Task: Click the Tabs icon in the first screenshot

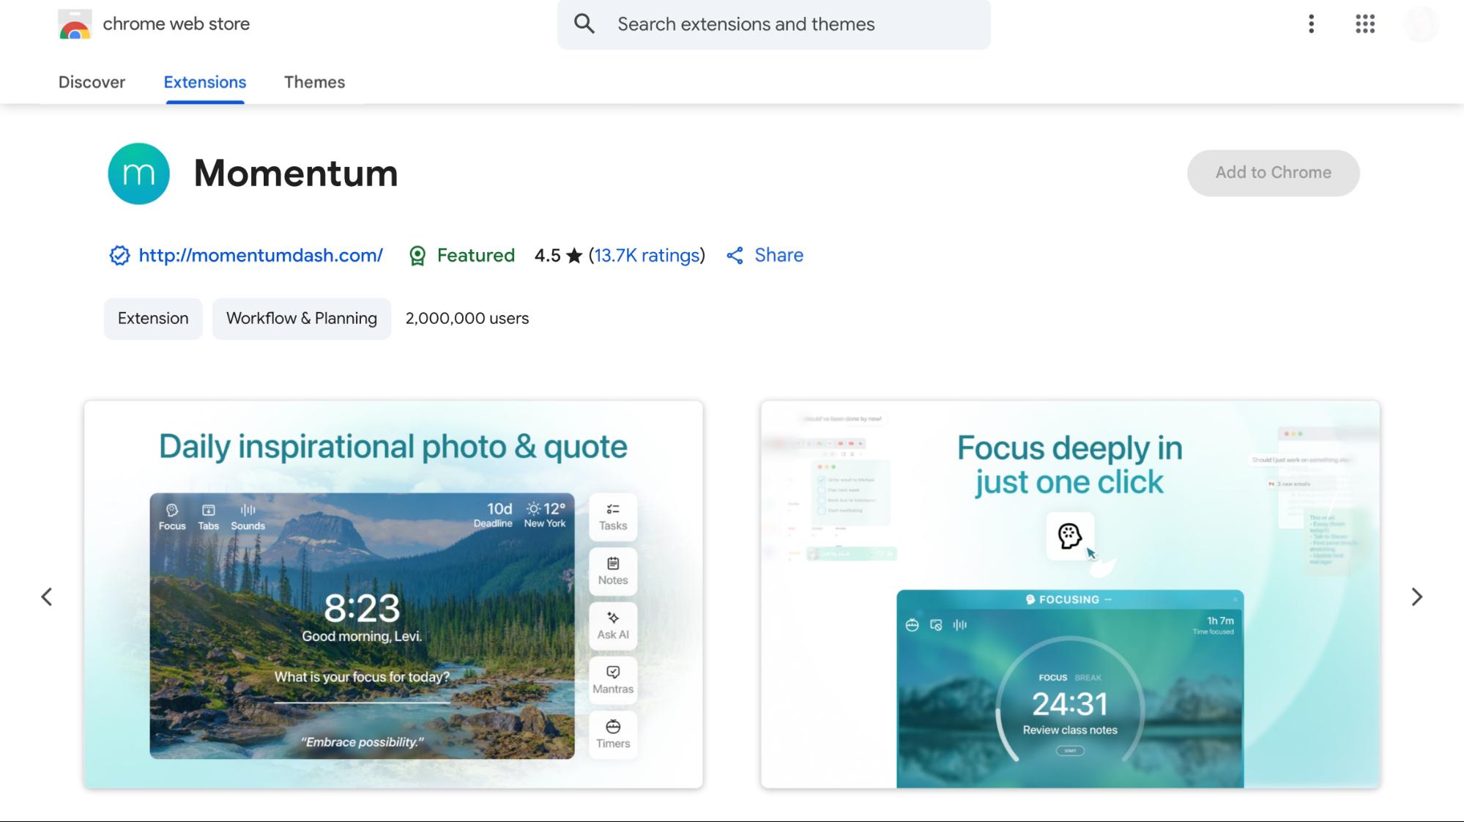Action: tap(209, 510)
